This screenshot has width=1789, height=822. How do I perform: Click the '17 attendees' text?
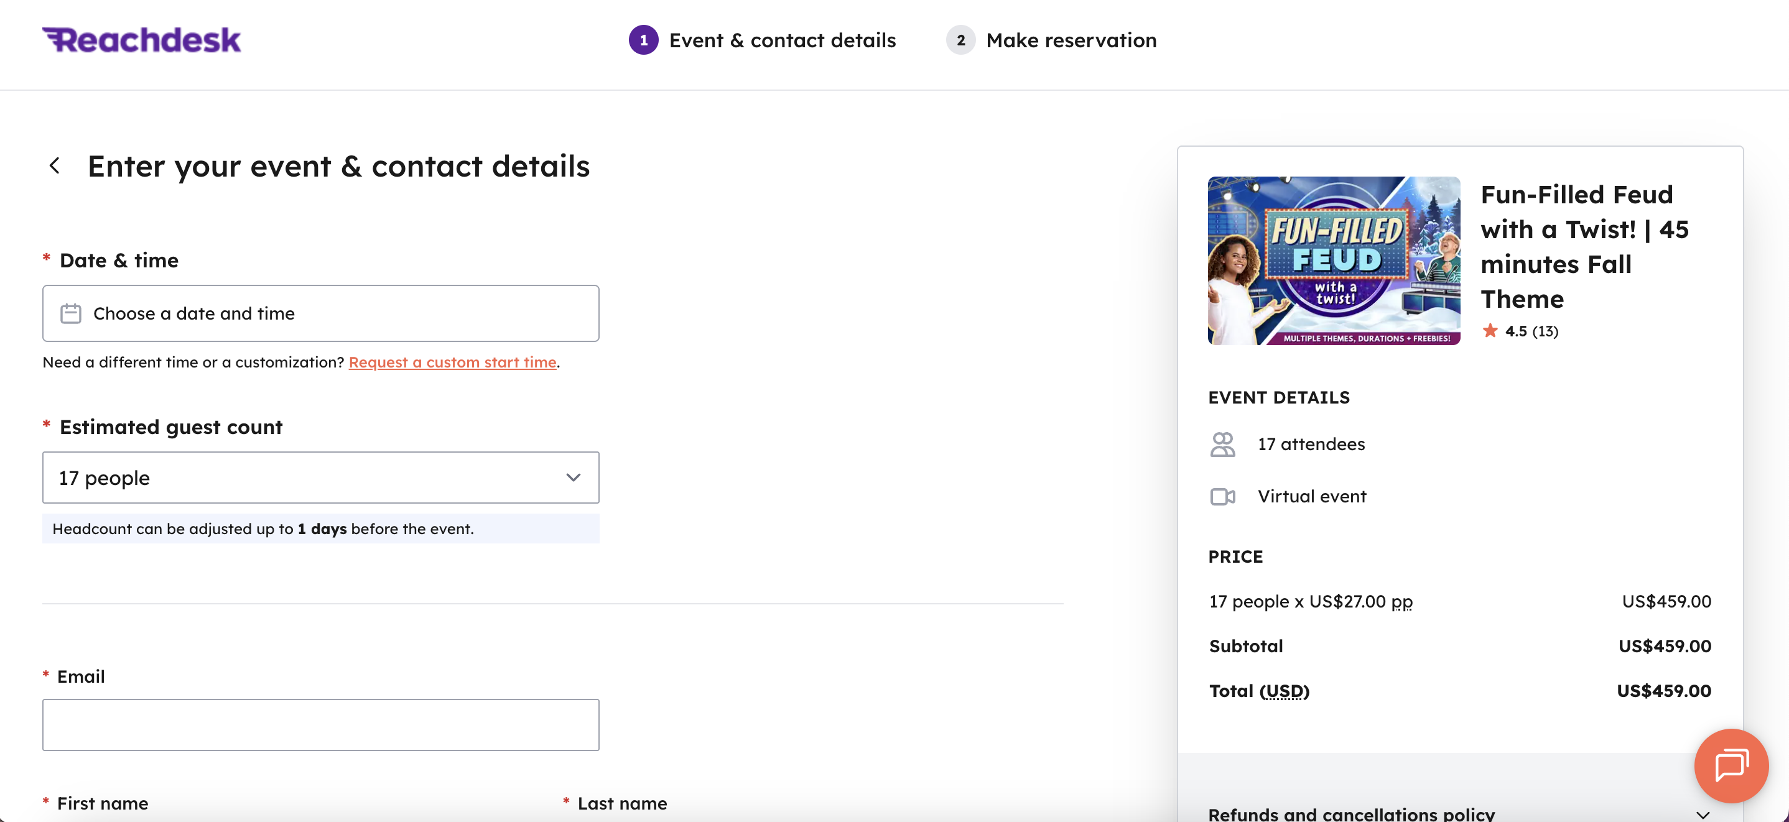(x=1311, y=445)
